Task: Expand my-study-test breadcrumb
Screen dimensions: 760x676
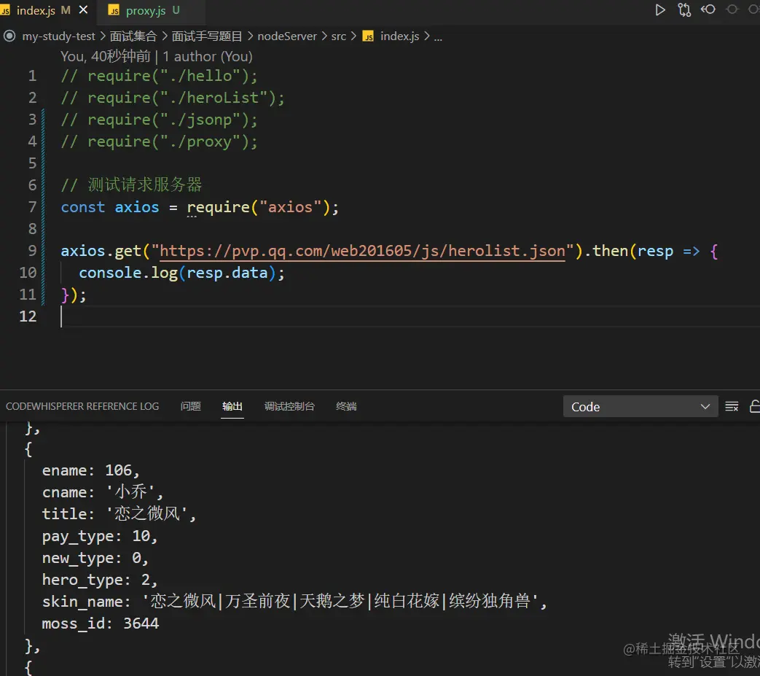Action: click(58, 36)
